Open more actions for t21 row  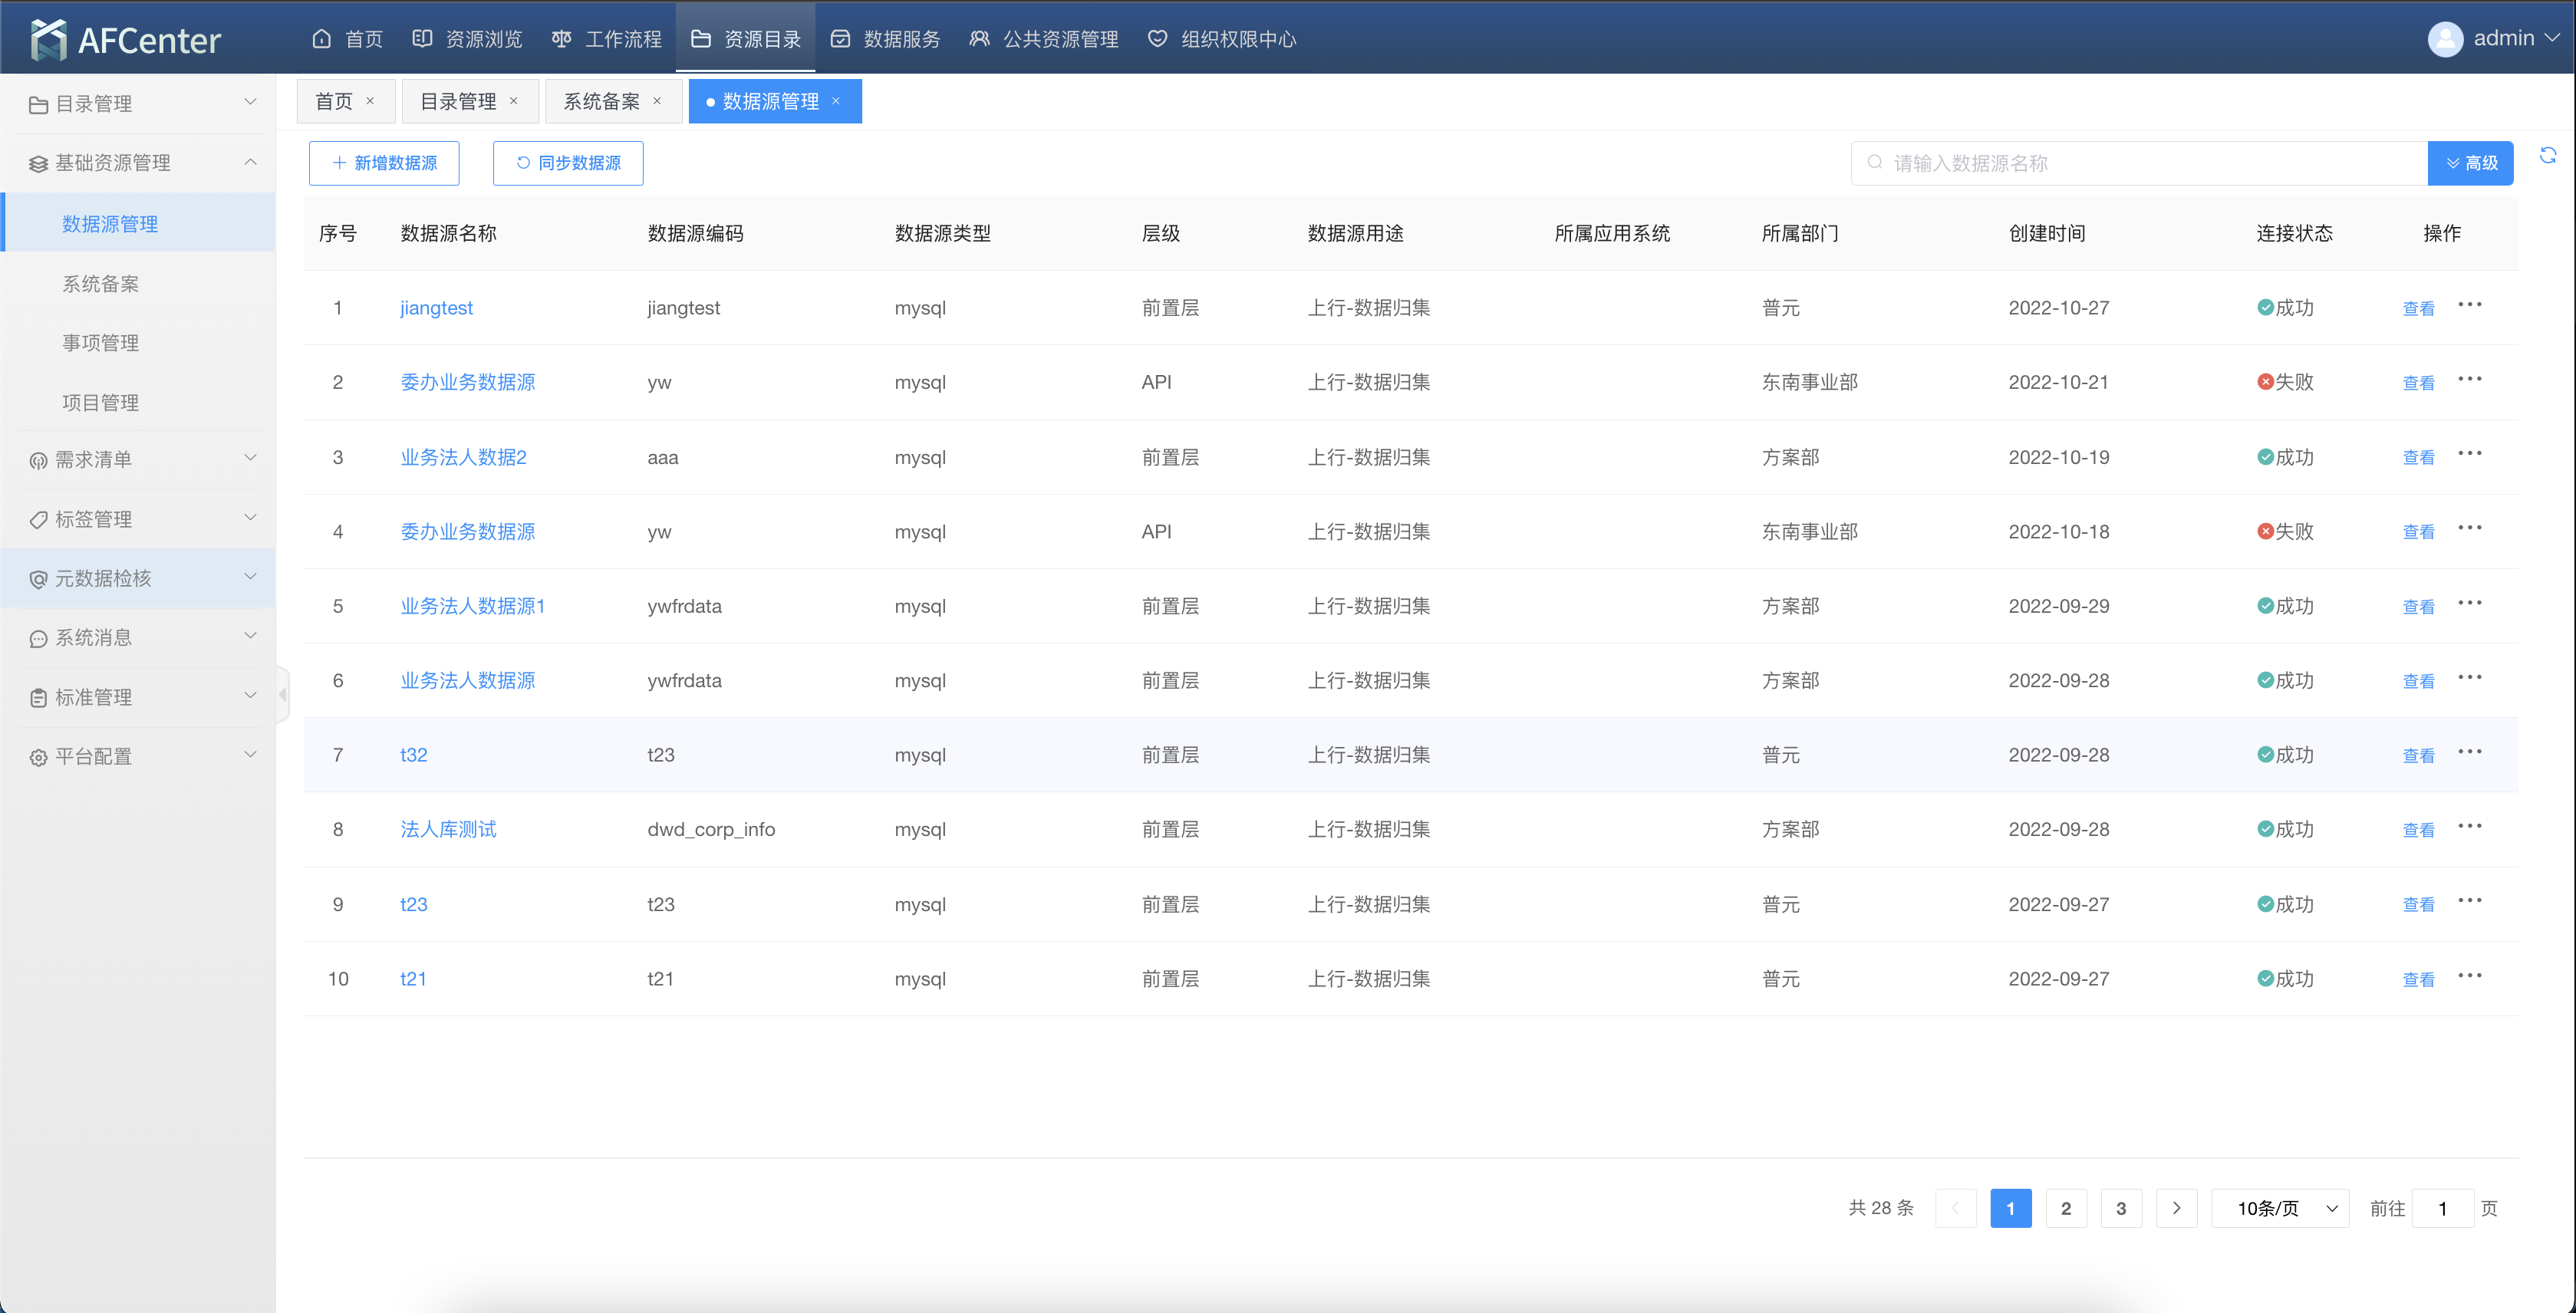pyautogui.click(x=2470, y=976)
